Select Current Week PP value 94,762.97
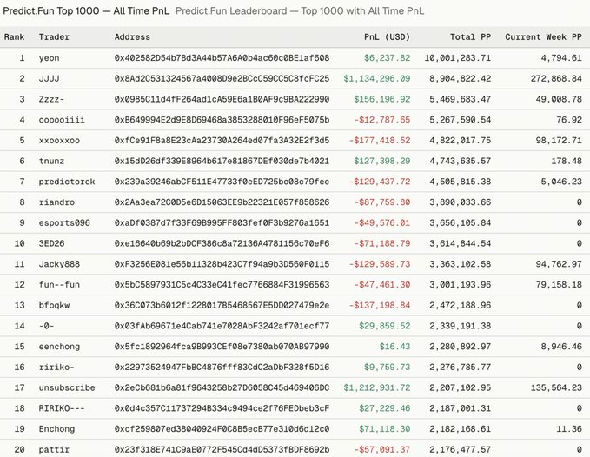This screenshot has width=590, height=457. point(559,264)
